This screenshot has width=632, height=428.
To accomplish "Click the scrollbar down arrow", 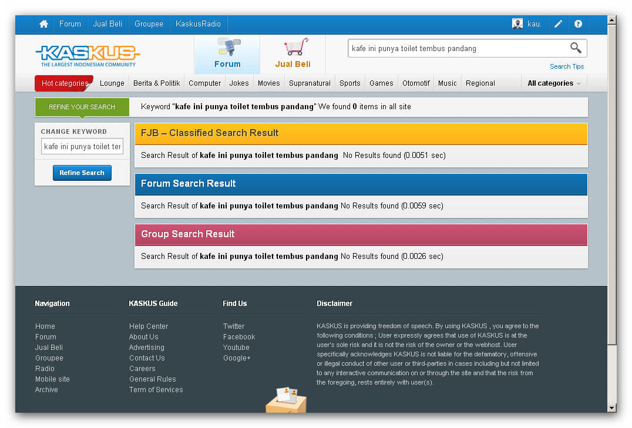I will (612, 408).
